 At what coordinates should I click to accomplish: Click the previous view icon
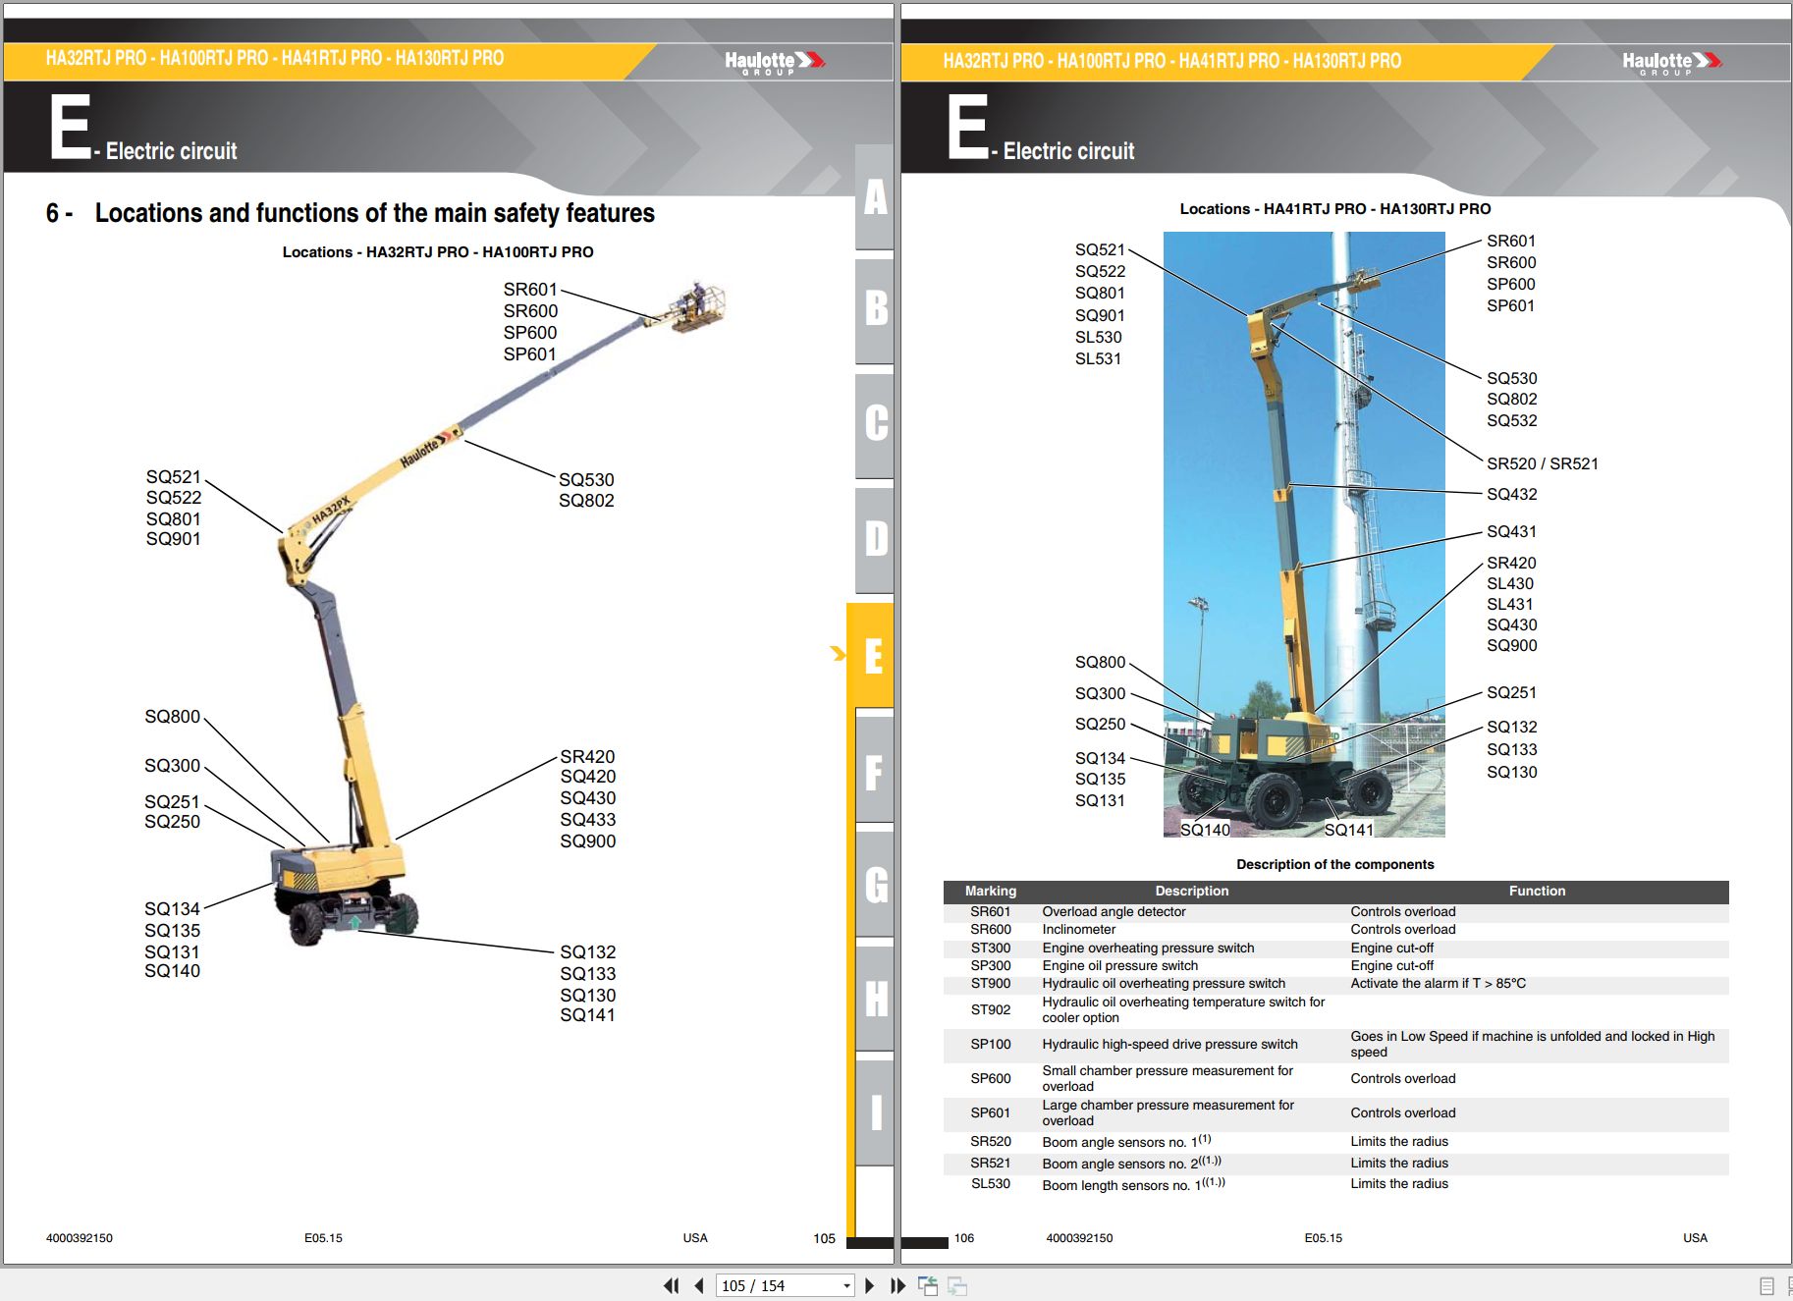pyautogui.click(x=928, y=1285)
